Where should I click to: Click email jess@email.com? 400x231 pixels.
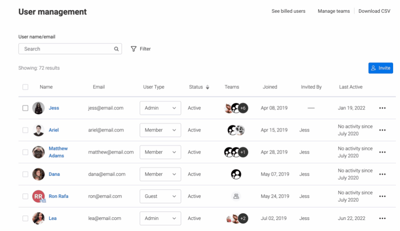(106, 108)
